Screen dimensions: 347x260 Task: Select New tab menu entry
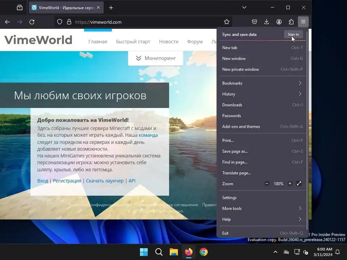coord(263,47)
